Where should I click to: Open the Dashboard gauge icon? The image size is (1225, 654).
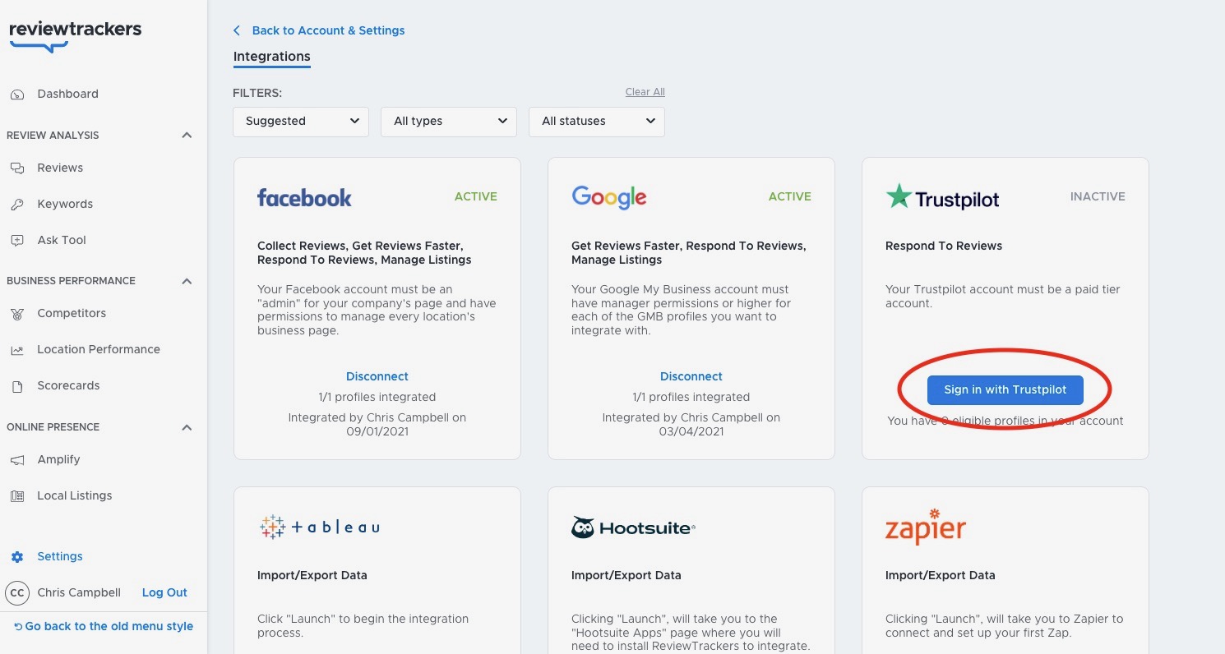tap(17, 94)
